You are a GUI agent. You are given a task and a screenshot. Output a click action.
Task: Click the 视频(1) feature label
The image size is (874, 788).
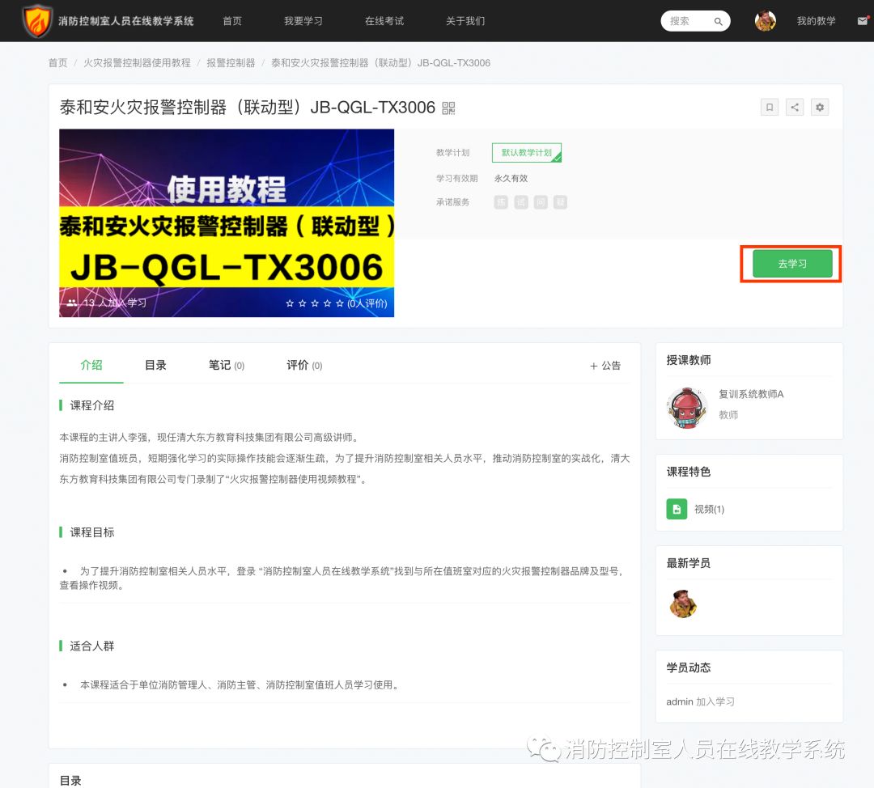tap(709, 510)
